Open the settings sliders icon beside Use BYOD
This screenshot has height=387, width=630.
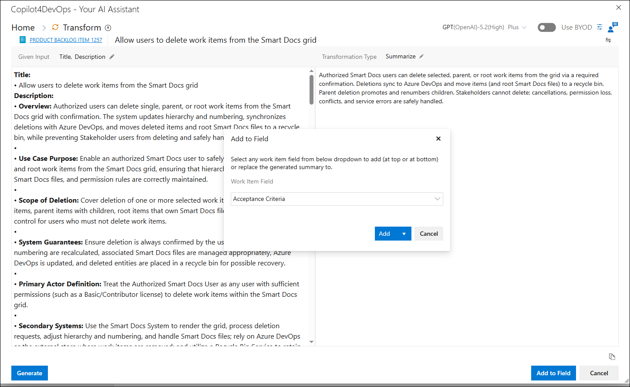tap(600, 27)
